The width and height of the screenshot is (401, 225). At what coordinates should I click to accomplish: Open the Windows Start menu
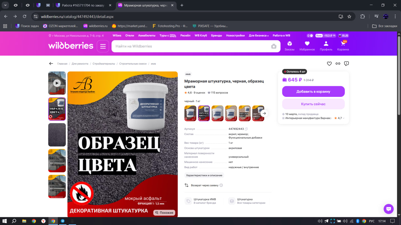(x=5, y=221)
